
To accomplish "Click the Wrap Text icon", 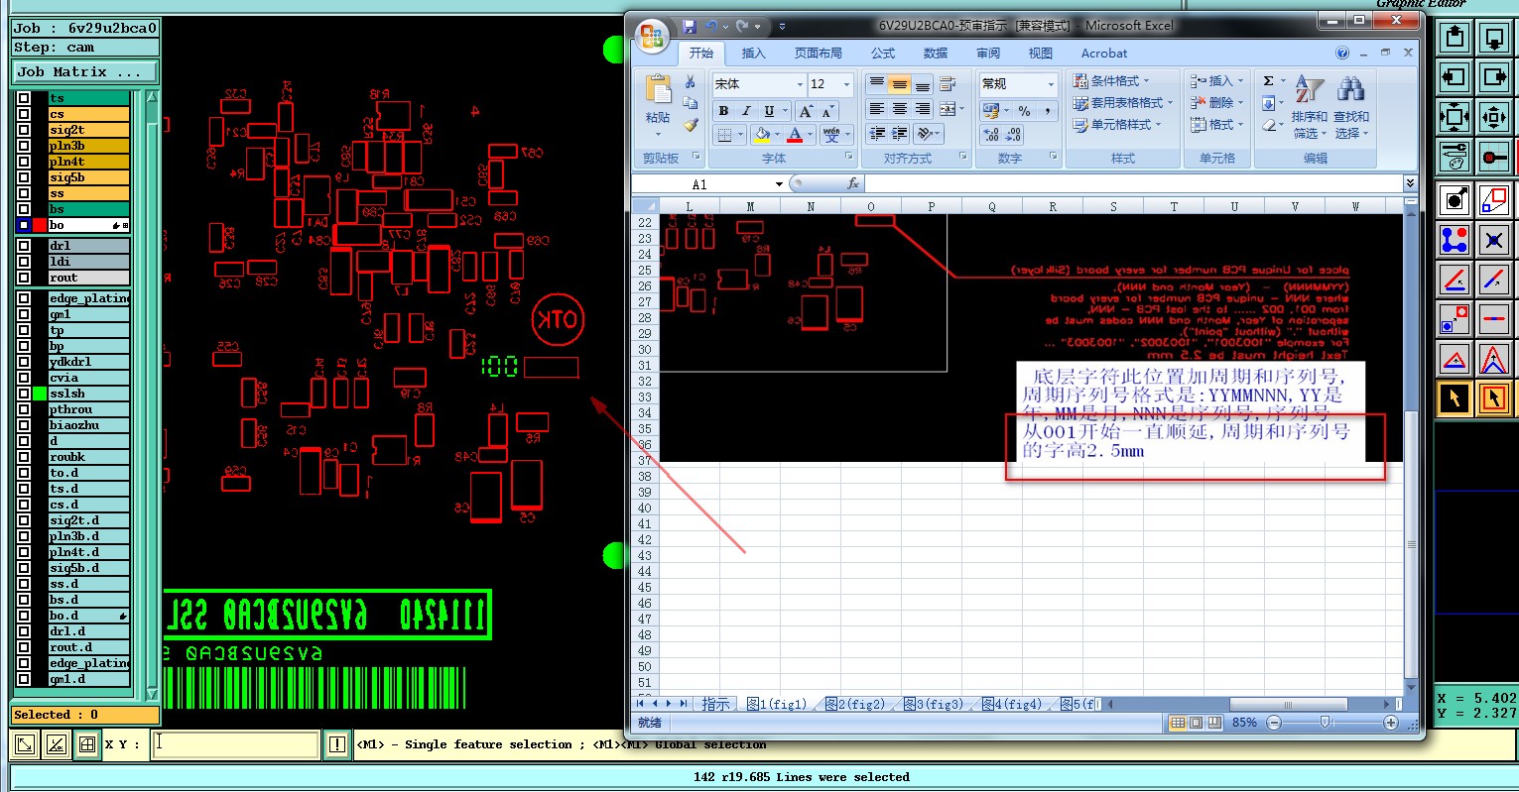I will click(948, 84).
